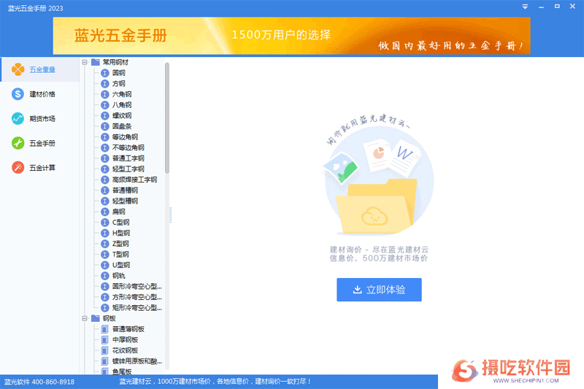Screen dimensions: 584x389
Task: Select 方钢 in the steel tree
Action: 119,84
